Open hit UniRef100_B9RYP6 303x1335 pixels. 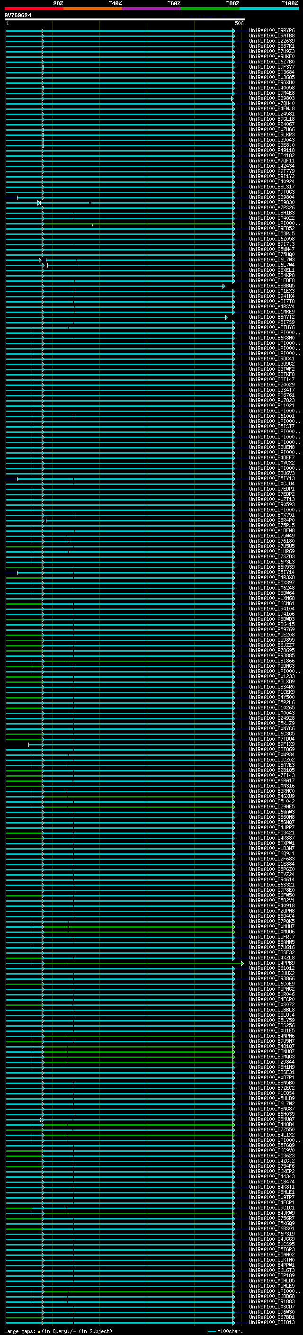tap(271, 31)
